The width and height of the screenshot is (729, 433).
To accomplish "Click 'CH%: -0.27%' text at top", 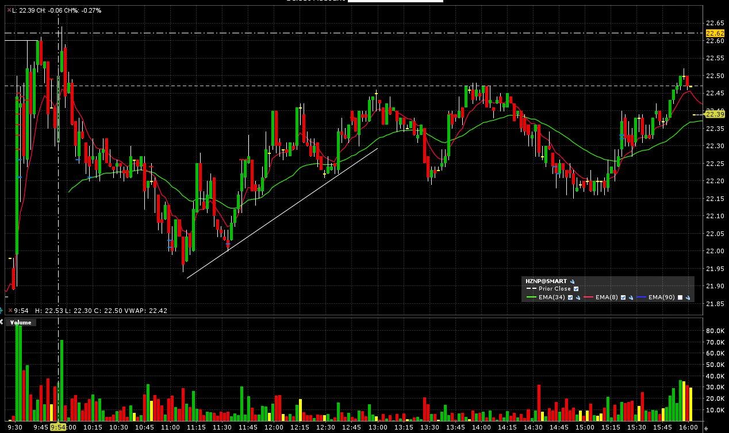I will (82, 10).
